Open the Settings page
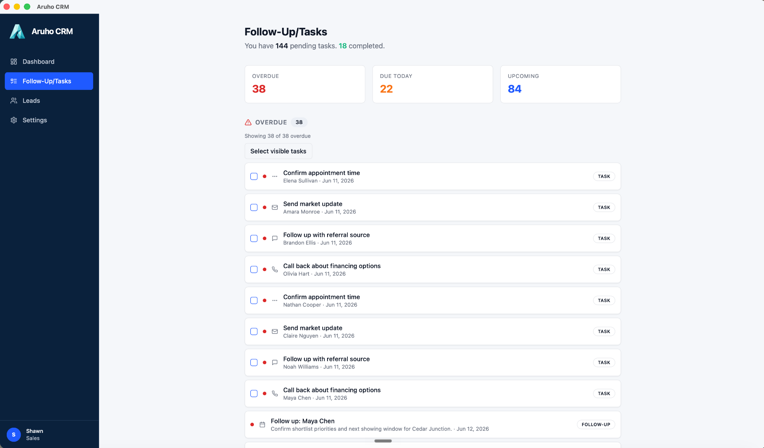This screenshot has width=764, height=448. point(49,120)
